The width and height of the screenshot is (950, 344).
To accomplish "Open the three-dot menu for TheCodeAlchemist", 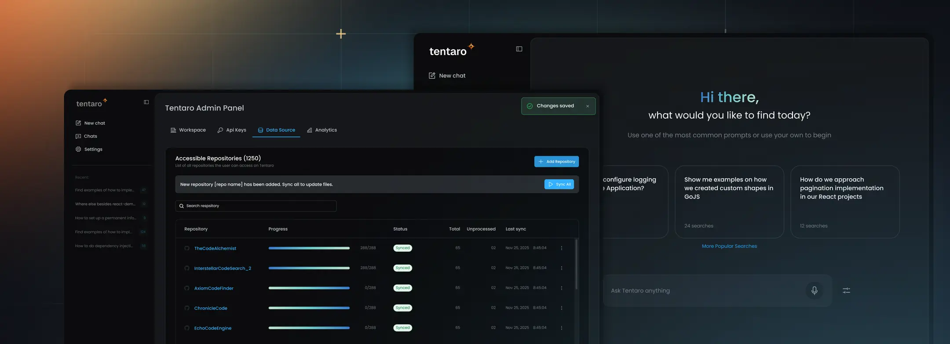I will coord(562,248).
